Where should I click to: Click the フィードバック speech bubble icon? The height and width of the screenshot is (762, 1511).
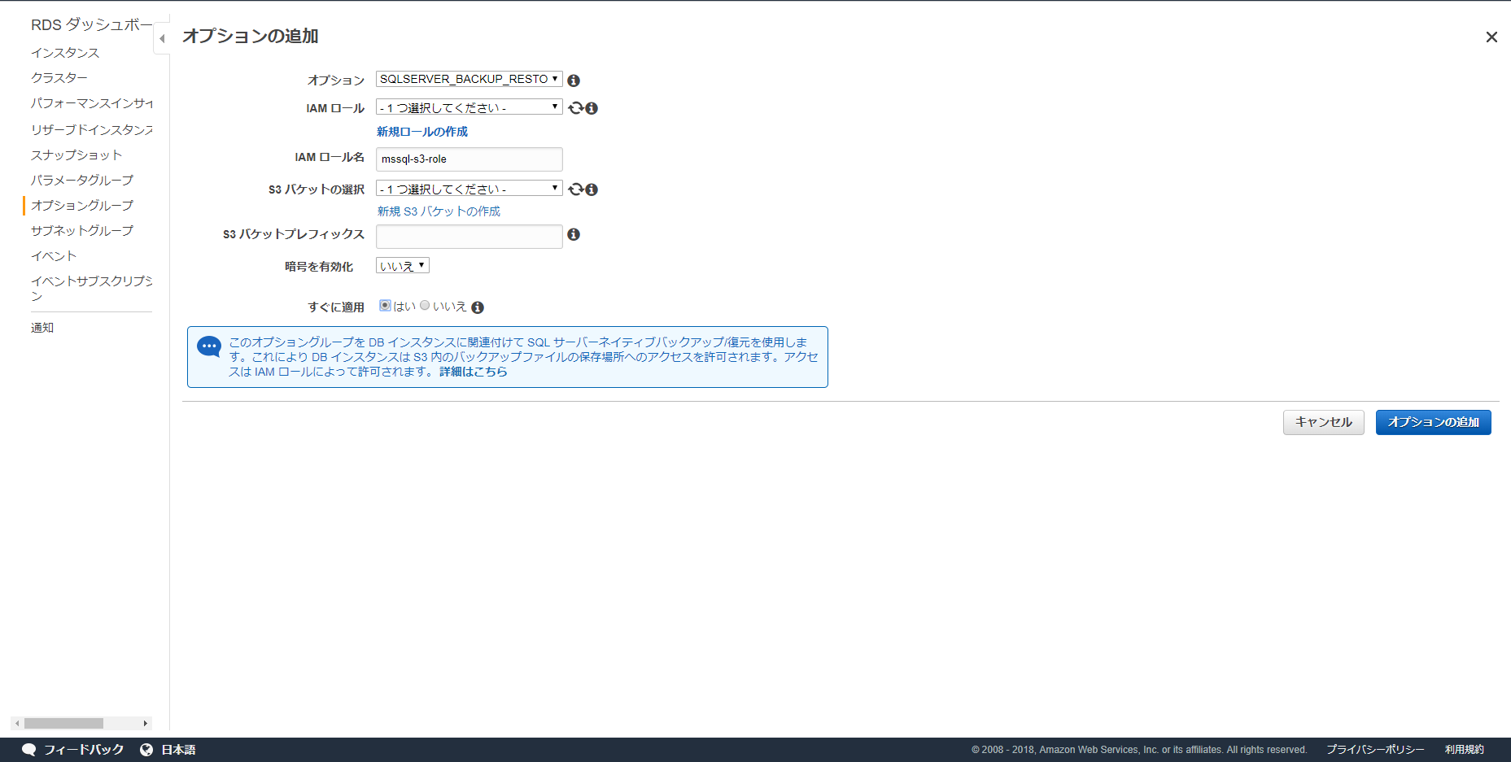pyautogui.click(x=28, y=749)
